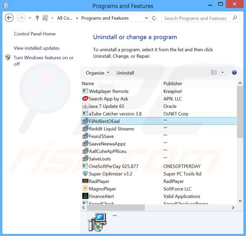Click the Programs and Features breadcrumb

(x=105, y=18)
